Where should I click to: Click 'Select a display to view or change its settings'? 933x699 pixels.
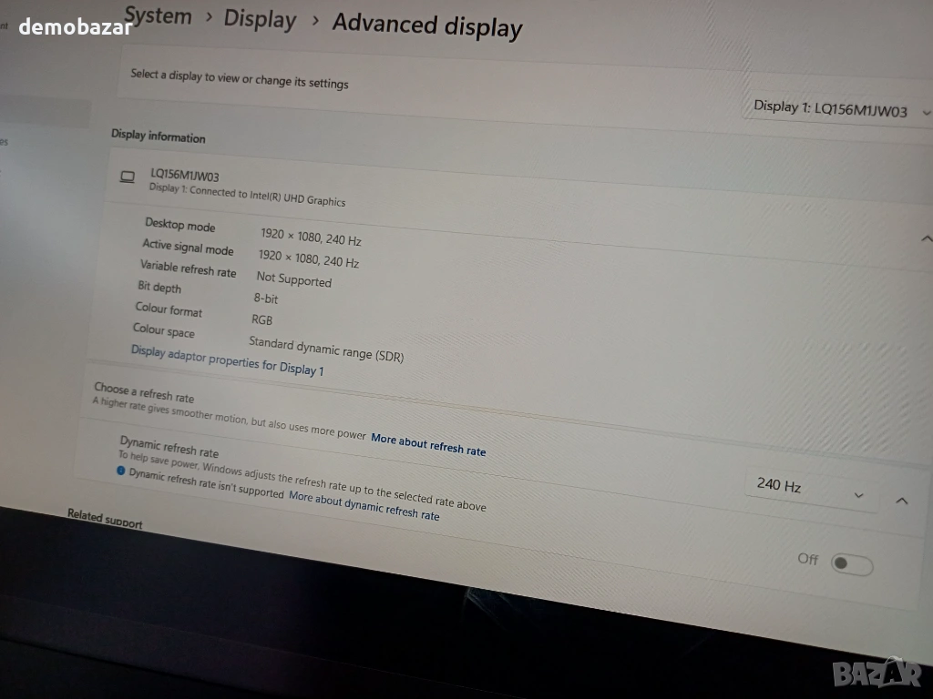pyautogui.click(x=240, y=78)
